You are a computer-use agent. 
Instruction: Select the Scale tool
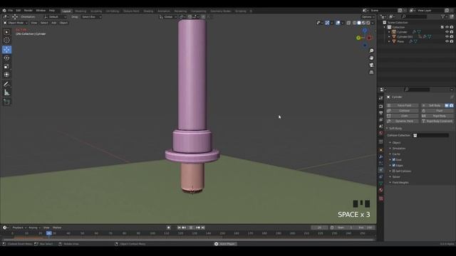pyautogui.click(x=6, y=66)
